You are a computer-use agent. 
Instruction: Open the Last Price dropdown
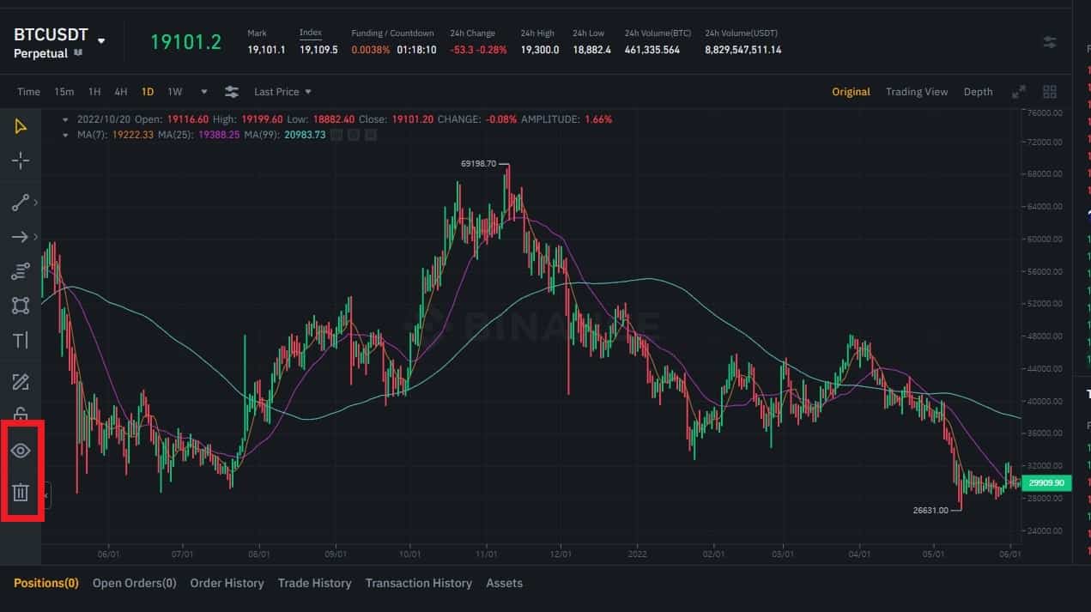tap(282, 92)
